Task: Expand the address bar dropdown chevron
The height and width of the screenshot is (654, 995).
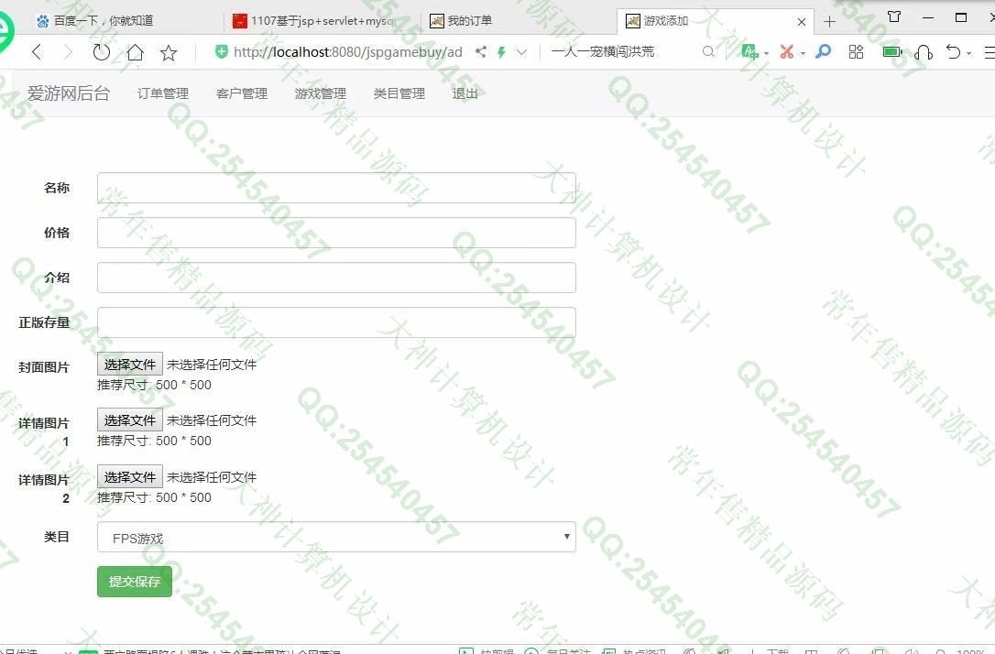Action: (x=522, y=52)
